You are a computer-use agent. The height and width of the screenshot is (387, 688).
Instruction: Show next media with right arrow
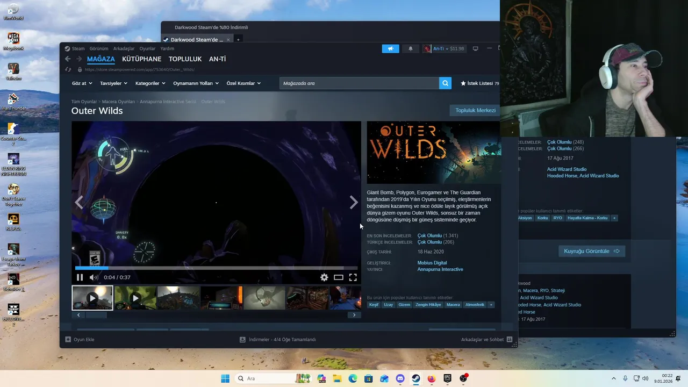[x=353, y=202]
